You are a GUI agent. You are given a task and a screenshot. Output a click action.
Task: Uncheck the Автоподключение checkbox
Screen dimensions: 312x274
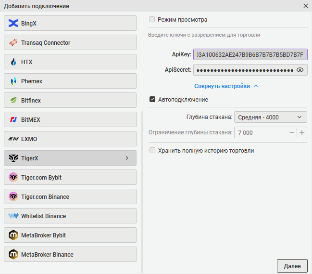[x=152, y=100]
